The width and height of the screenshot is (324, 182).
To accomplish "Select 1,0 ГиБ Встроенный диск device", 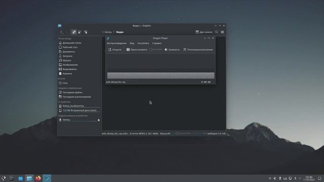I will click(79, 110).
